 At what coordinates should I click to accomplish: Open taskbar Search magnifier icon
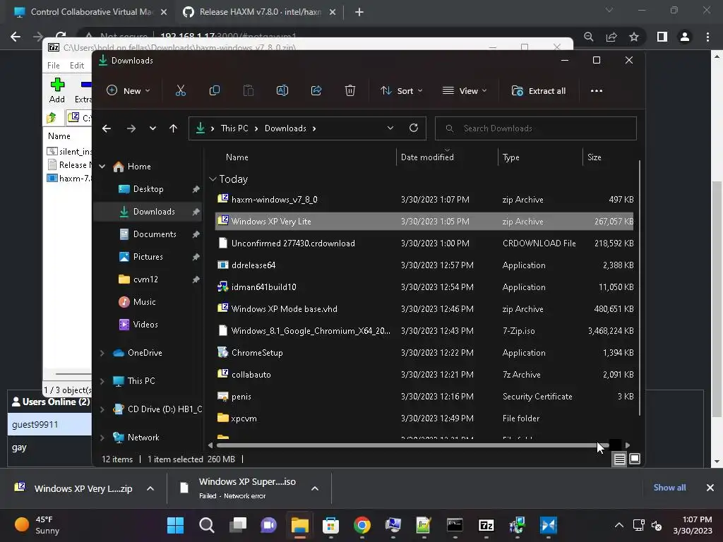(207, 525)
